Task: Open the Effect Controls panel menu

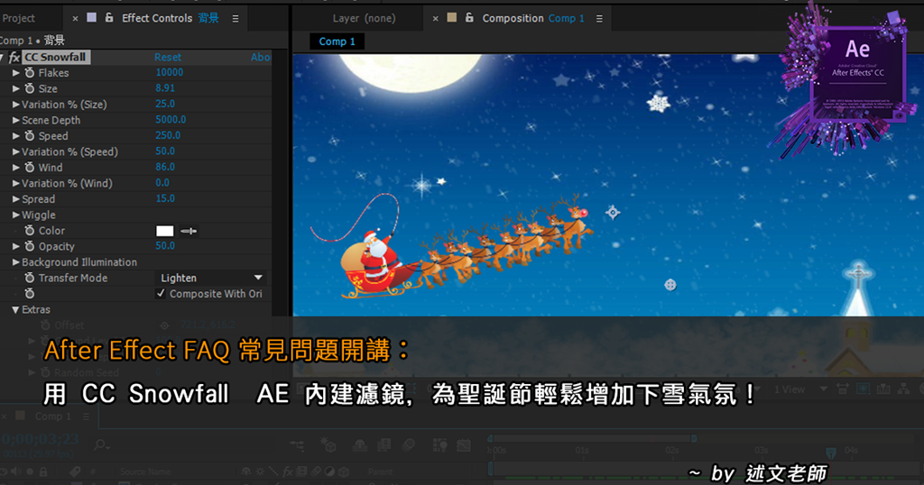Action: point(236,19)
